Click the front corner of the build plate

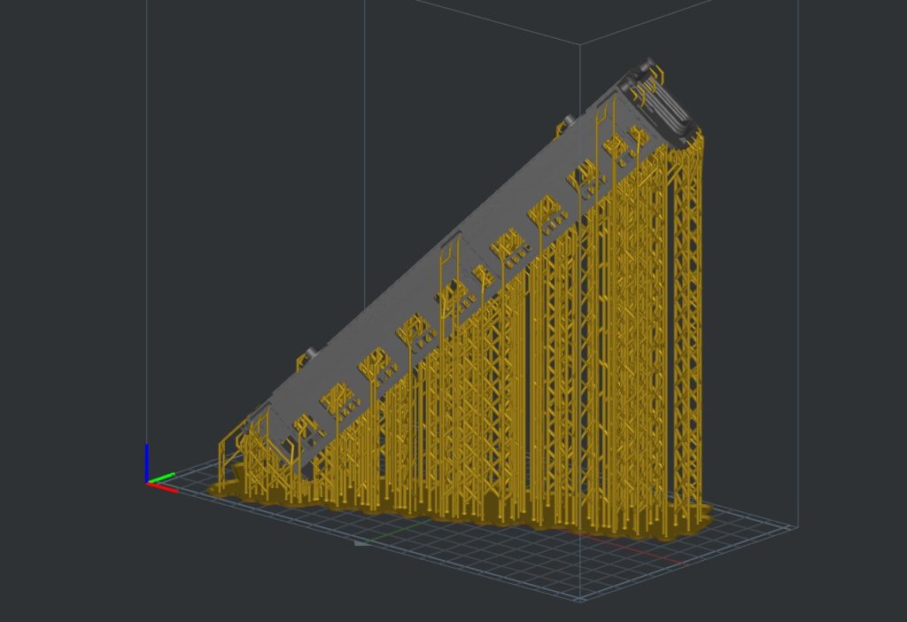click(x=580, y=601)
